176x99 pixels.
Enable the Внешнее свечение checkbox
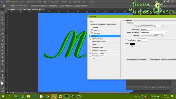tap(90, 56)
